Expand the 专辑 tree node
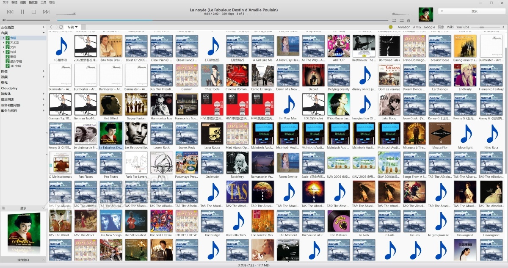508x268 pixels. (3, 38)
